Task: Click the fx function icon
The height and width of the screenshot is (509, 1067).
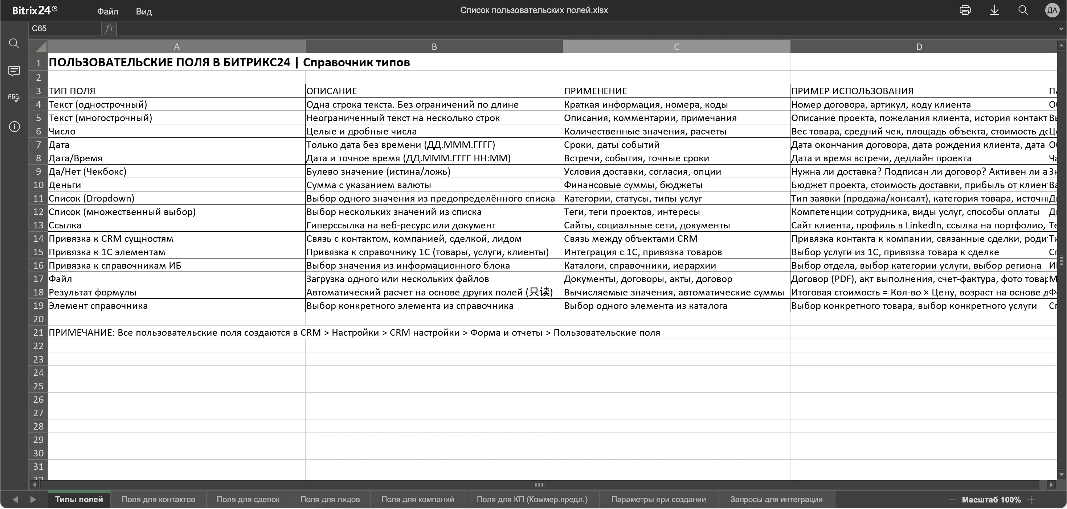Action: click(109, 29)
